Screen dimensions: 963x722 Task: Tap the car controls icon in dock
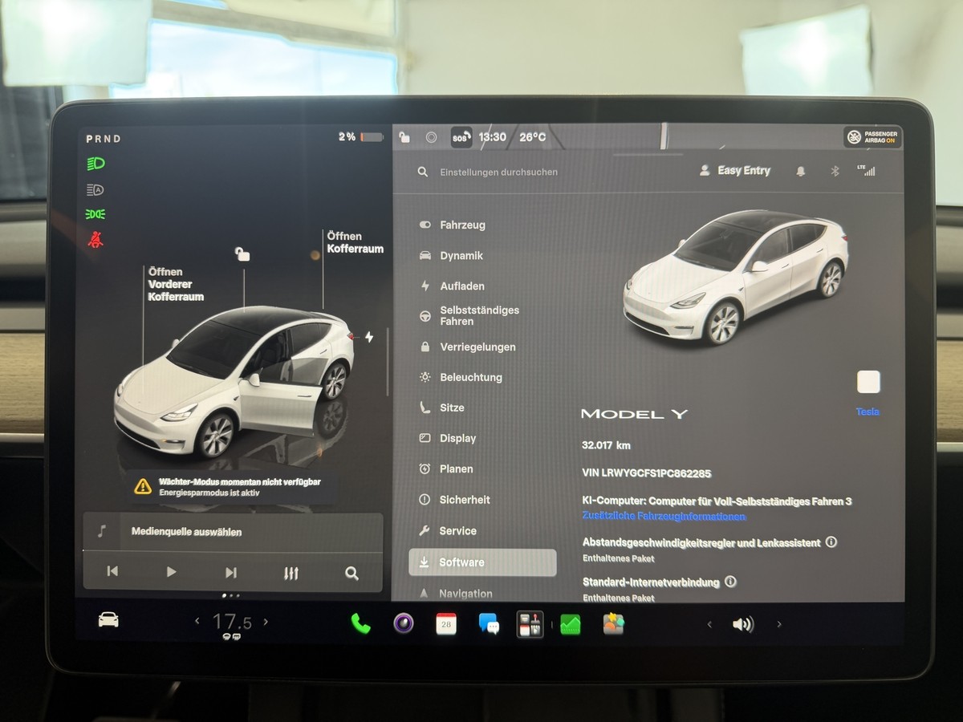click(108, 620)
